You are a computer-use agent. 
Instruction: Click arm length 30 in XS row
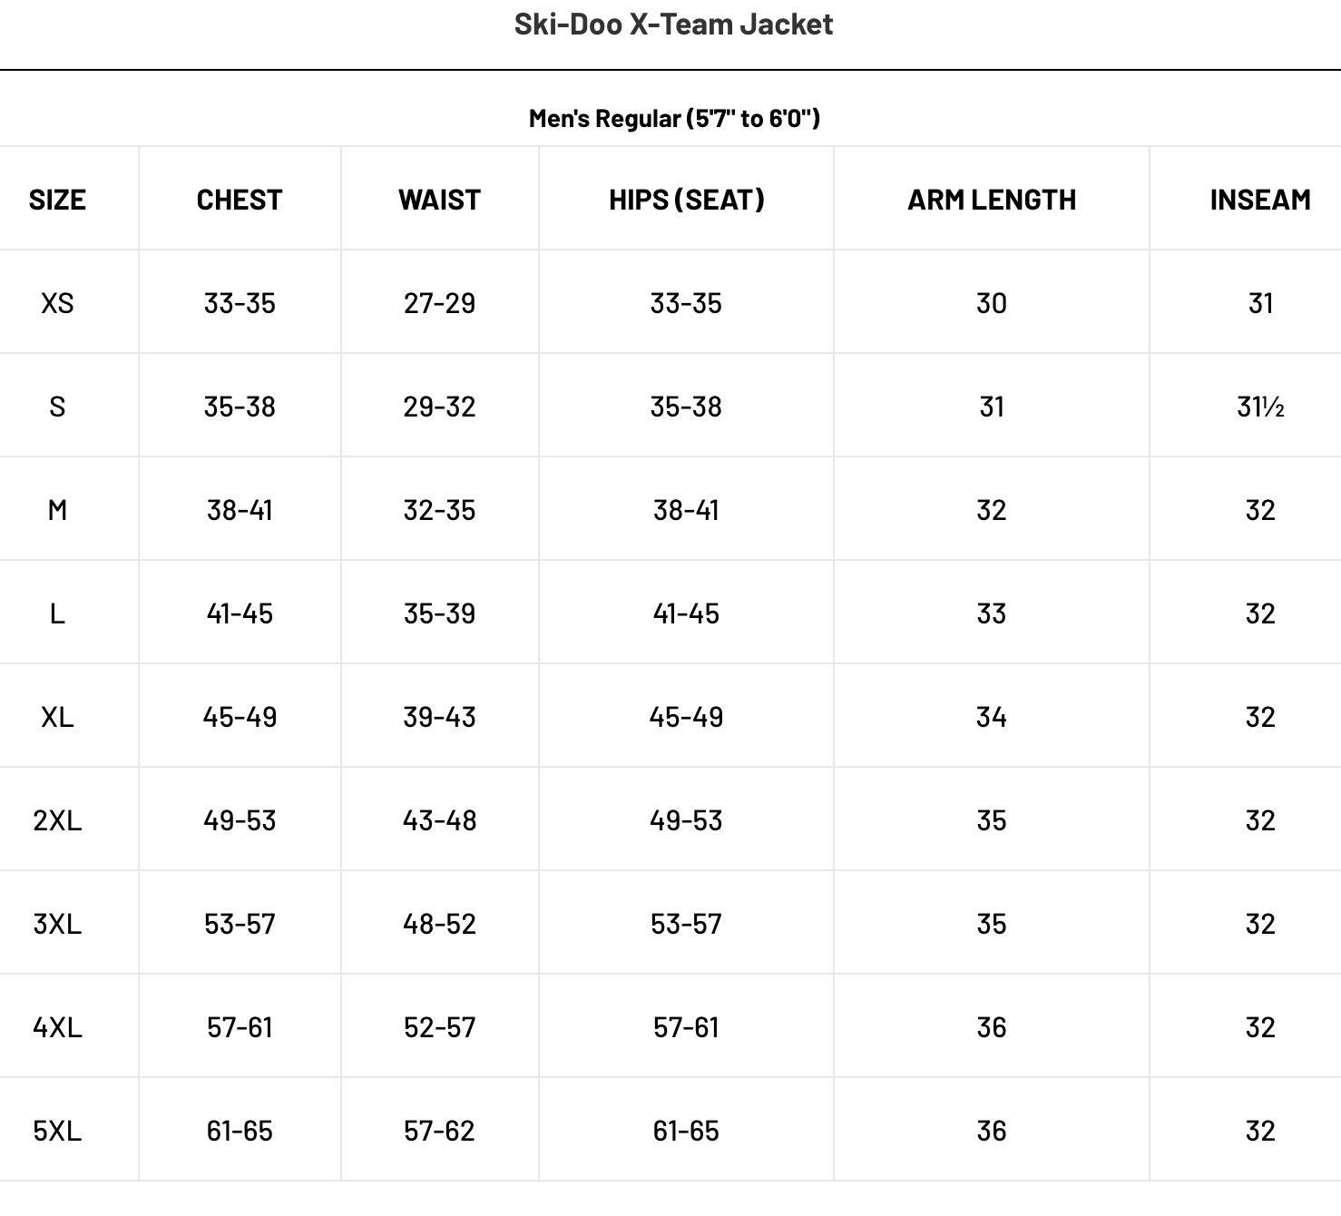pyautogui.click(x=992, y=303)
